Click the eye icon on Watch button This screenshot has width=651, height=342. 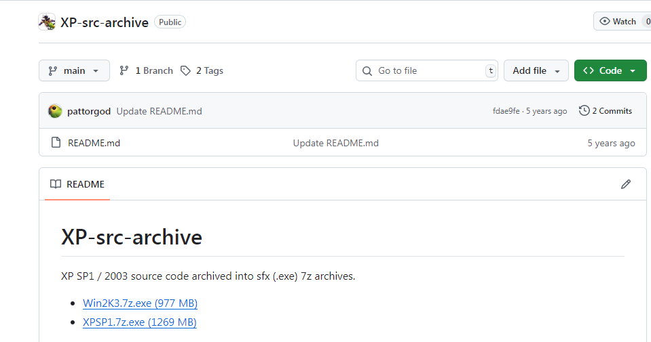click(604, 22)
